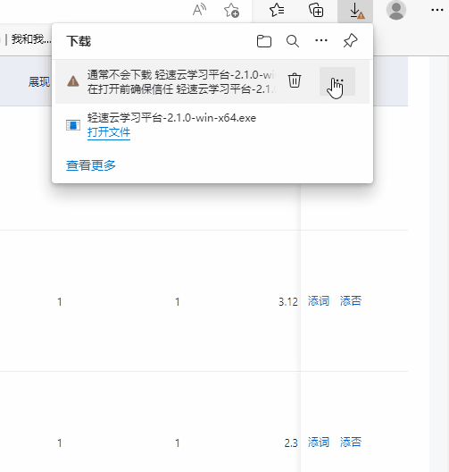The height and width of the screenshot is (472, 449).
Task: Click the Read Aloud icon
Action: 199,10
